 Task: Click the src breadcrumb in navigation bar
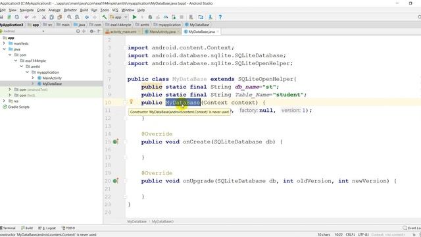point(48,25)
